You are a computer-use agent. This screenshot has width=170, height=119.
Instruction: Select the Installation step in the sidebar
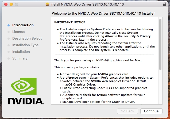coord(21,52)
